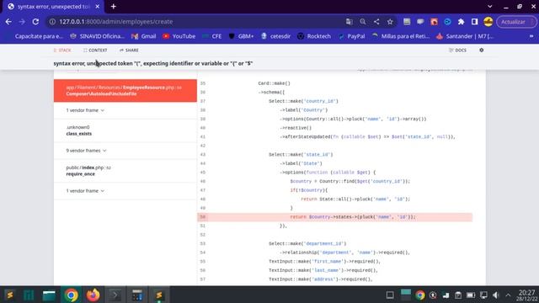The height and width of the screenshot is (303, 539).
Task: Open the clipboard tray icon
Action: pos(458,295)
